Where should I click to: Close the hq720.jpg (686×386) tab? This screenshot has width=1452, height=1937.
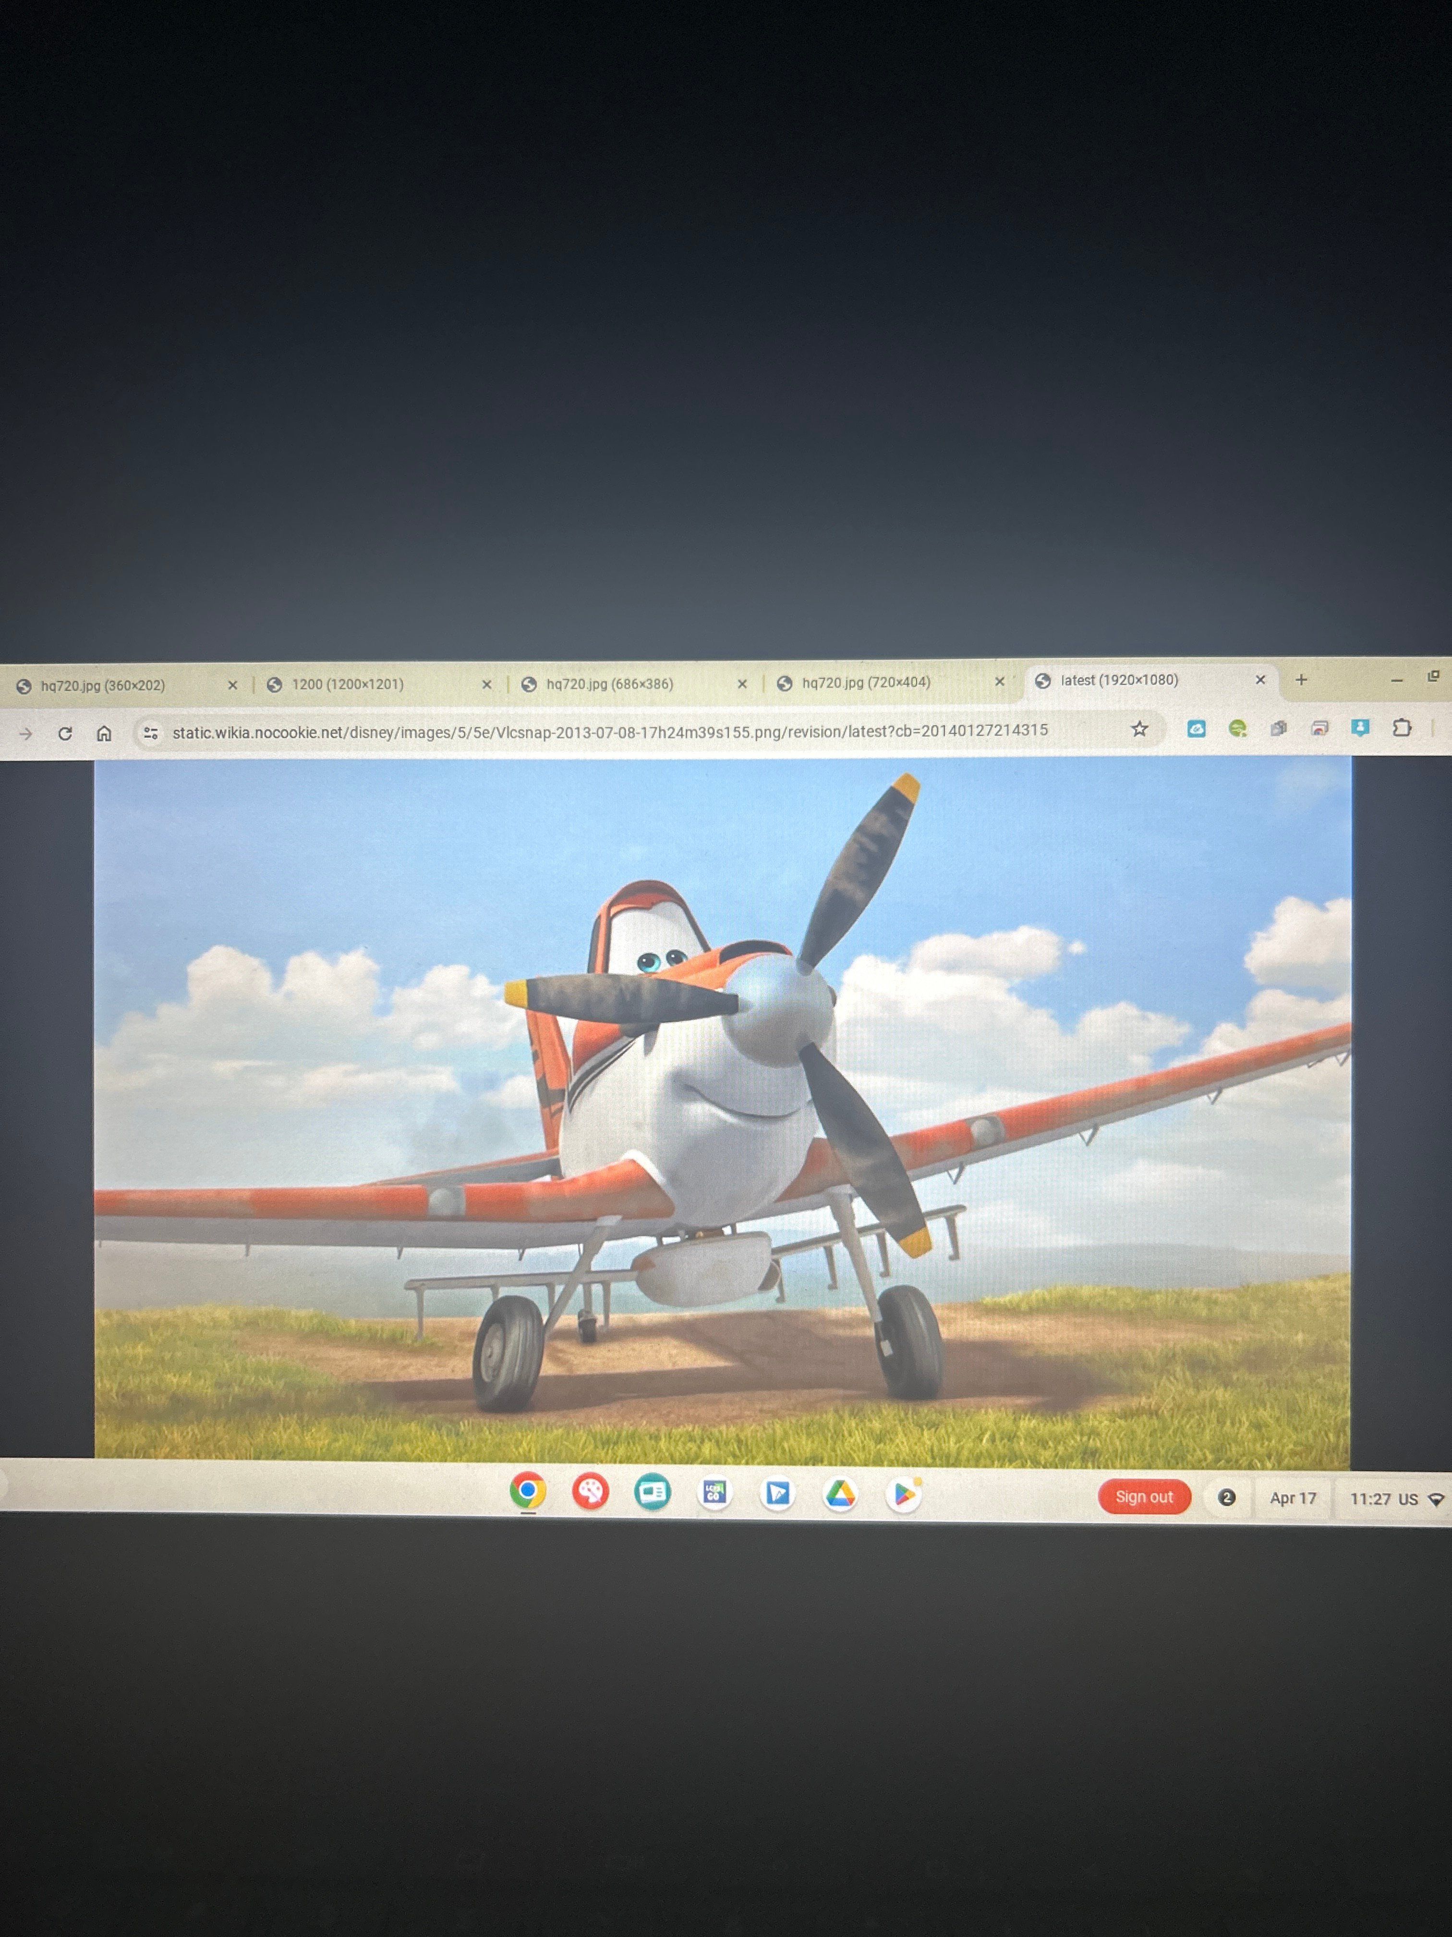(742, 683)
